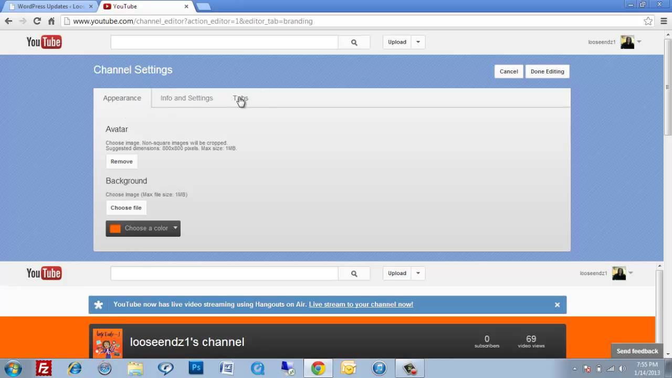The width and height of the screenshot is (672, 378).
Task: Expand account arrow in the channel preview header
Action: [631, 273]
